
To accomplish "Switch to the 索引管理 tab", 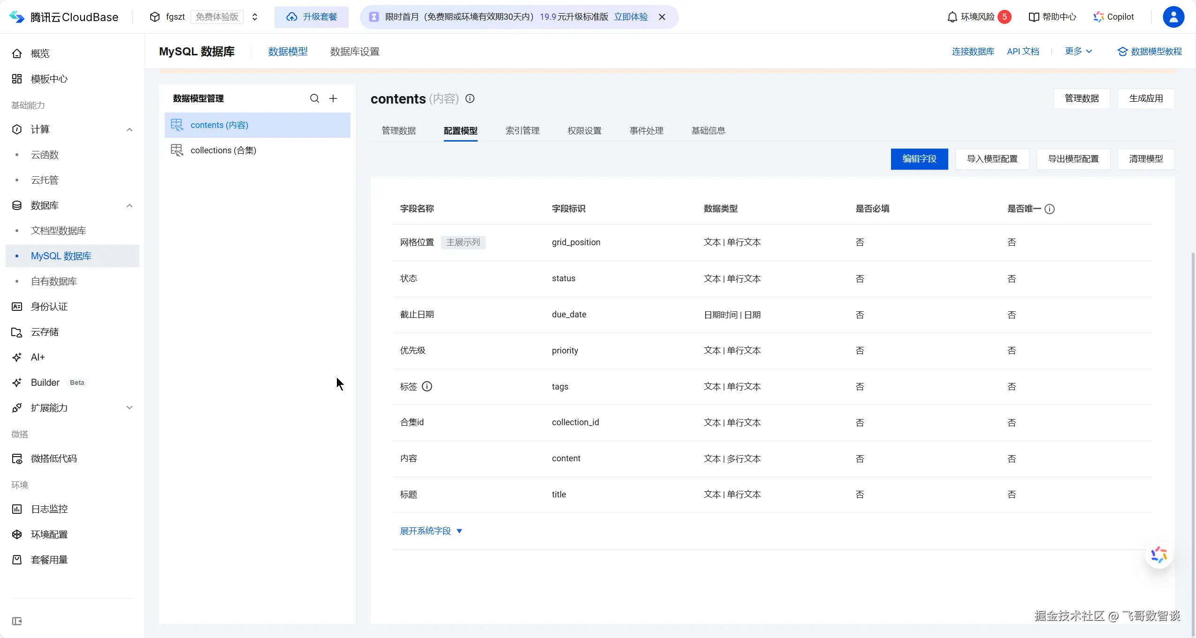I will pyautogui.click(x=522, y=130).
